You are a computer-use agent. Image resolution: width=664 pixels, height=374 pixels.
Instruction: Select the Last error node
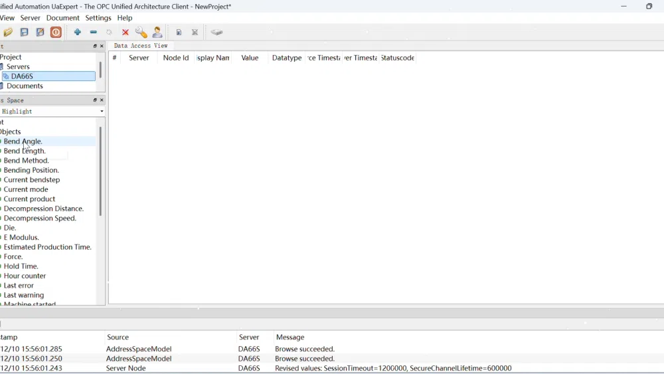point(19,286)
